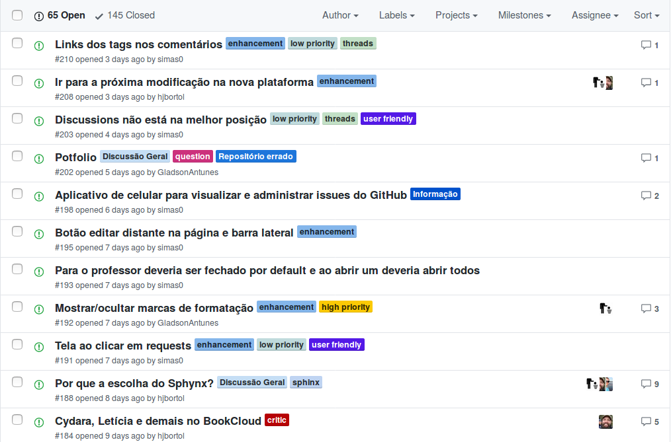This screenshot has width=671, height=442.
Task: Click assignee avatars on Sphynx issue
Action: point(599,384)
